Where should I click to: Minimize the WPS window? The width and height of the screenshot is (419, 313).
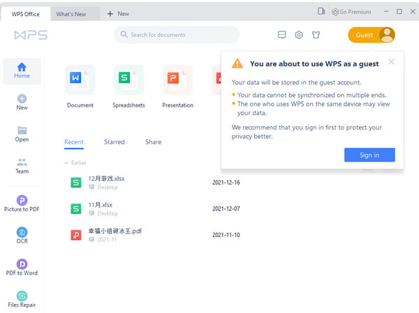tap(386, 11)
